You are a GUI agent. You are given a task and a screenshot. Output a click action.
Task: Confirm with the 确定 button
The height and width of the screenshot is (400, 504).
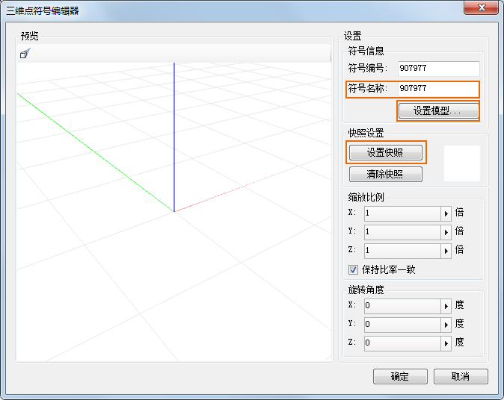(400, 376)
